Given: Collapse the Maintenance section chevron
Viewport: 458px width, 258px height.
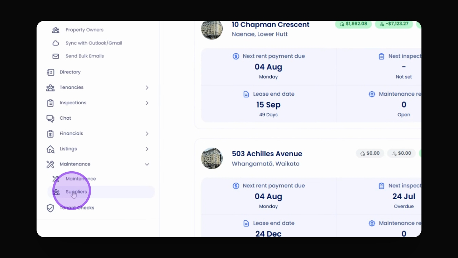Looking at the screenshot, I should point(147,164).
